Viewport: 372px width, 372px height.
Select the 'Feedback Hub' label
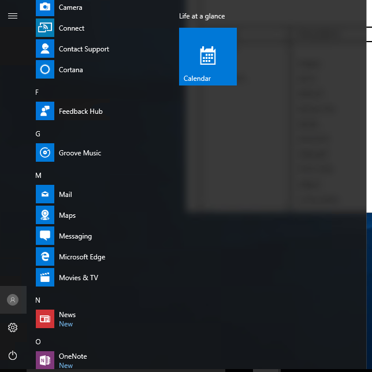coord(81,111)
